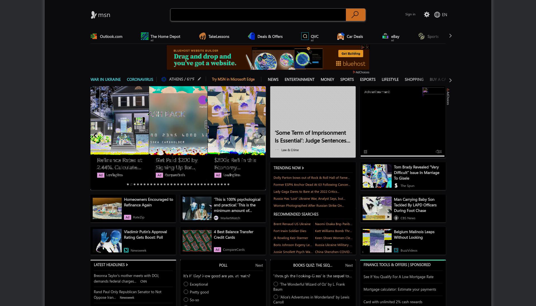The width and height of the screenshot is (536, 306).
Task: Open the Vladimir Putin approval thumbnail
Action: (x=107, y=241)
